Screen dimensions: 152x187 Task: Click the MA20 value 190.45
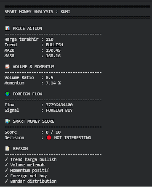[53, 50]
